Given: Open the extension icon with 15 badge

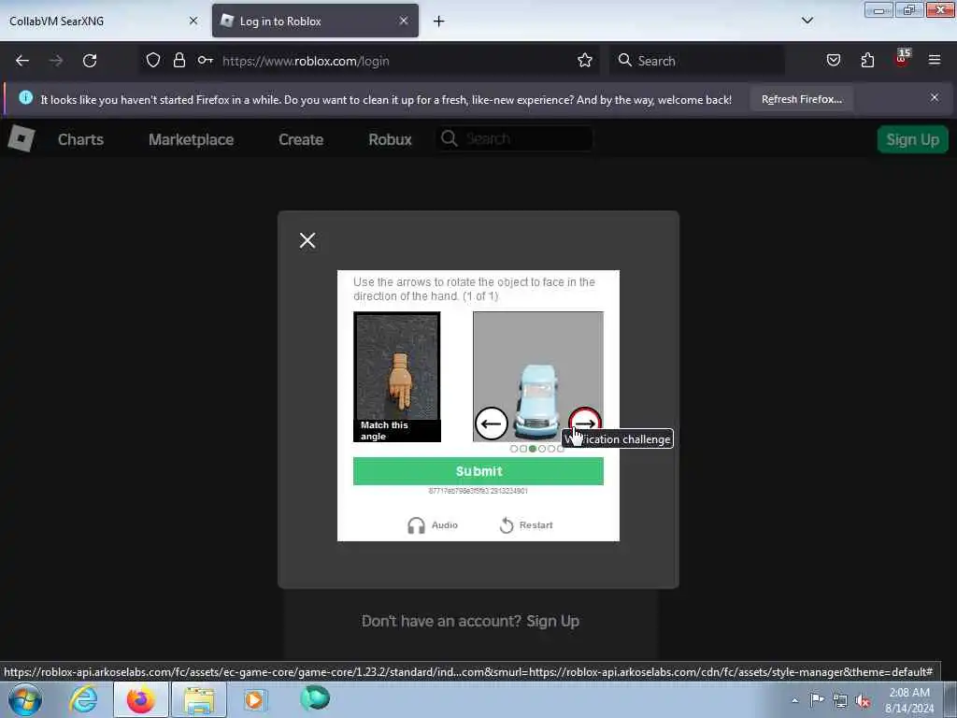Looking at the screenshot, I should [x=902, y=59].
